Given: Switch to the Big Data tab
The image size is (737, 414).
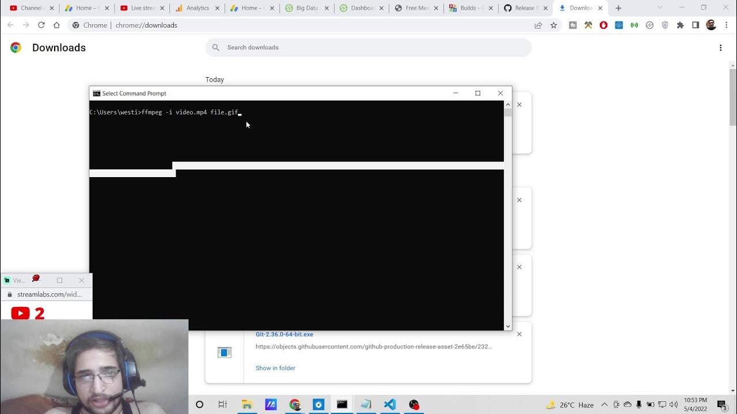Looking at the screenshot, I should pyautogui.click(x=306, y=8).
